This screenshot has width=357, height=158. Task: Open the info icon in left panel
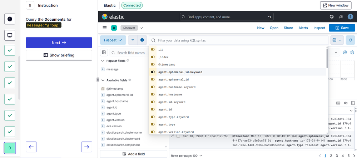tap(10, 19)
